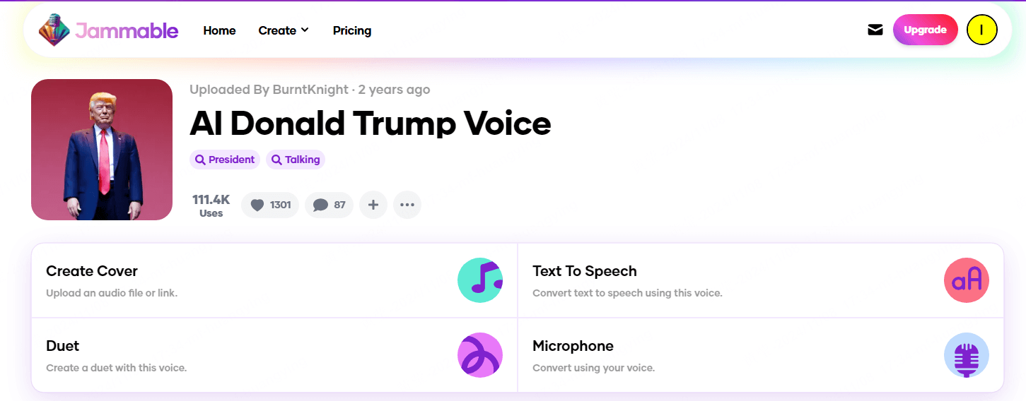Expand the Create dropdown menu
1026x401 pixels.
[x=284, y=30]
